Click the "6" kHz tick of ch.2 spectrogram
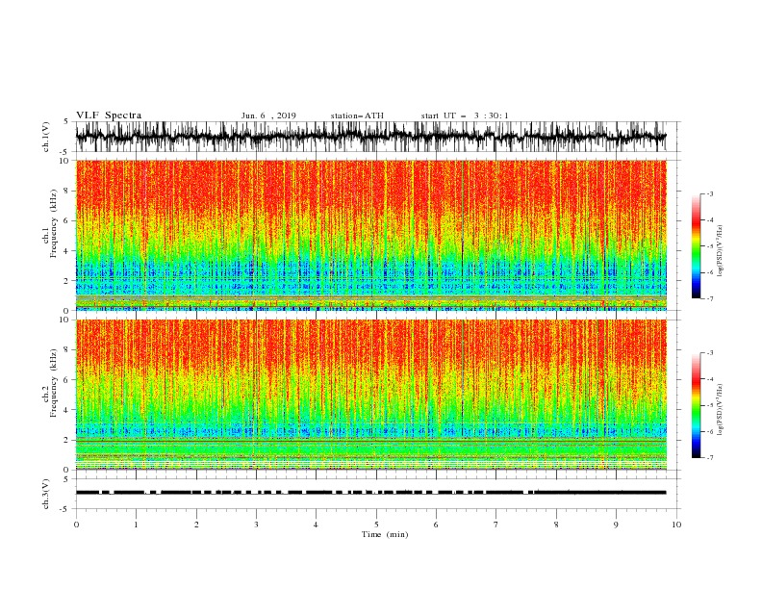 pyautogui.click(x=66, y=380)
